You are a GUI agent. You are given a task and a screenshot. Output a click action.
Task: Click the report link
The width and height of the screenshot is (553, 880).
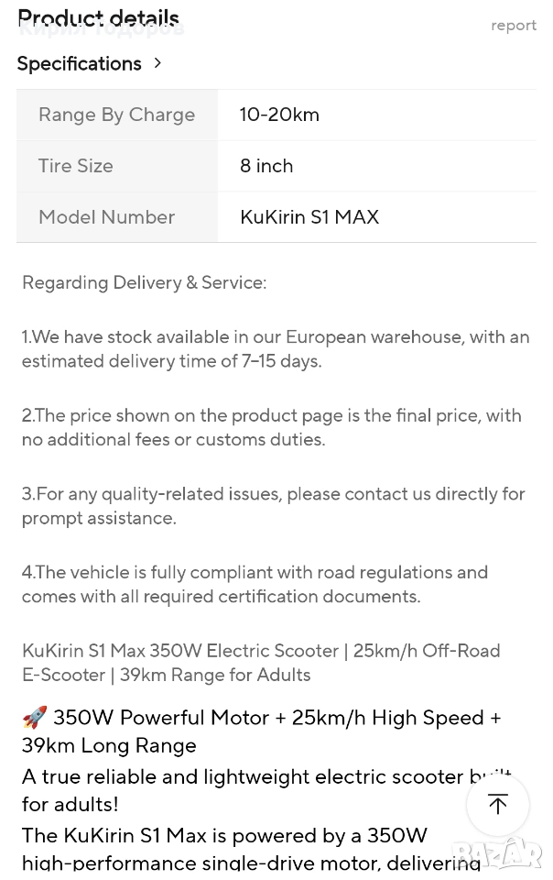tap(514, 26)
